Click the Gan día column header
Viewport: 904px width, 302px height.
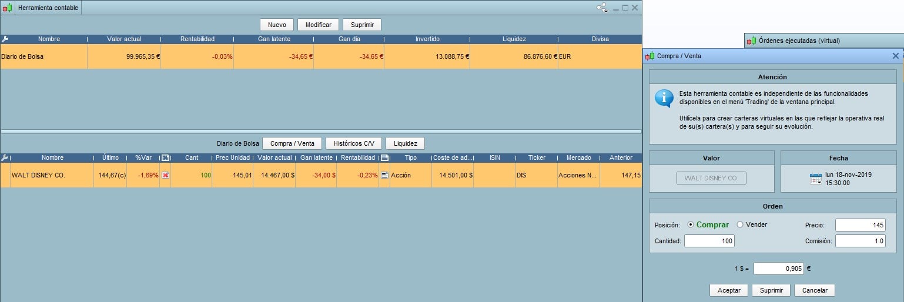349,39
